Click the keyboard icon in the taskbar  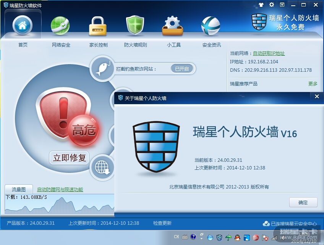click(185, 237)
